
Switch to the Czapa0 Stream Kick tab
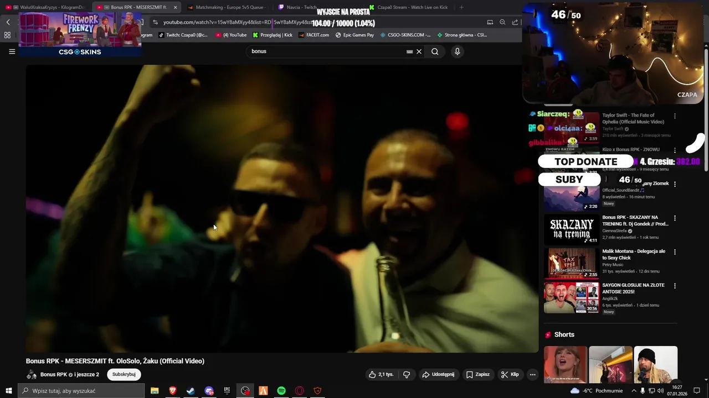tap(410, 7)
